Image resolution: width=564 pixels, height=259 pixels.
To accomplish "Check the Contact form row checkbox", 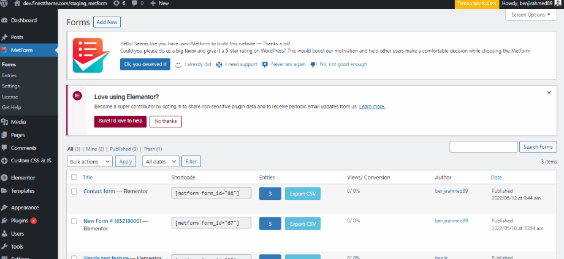I will tap(74, 192).
